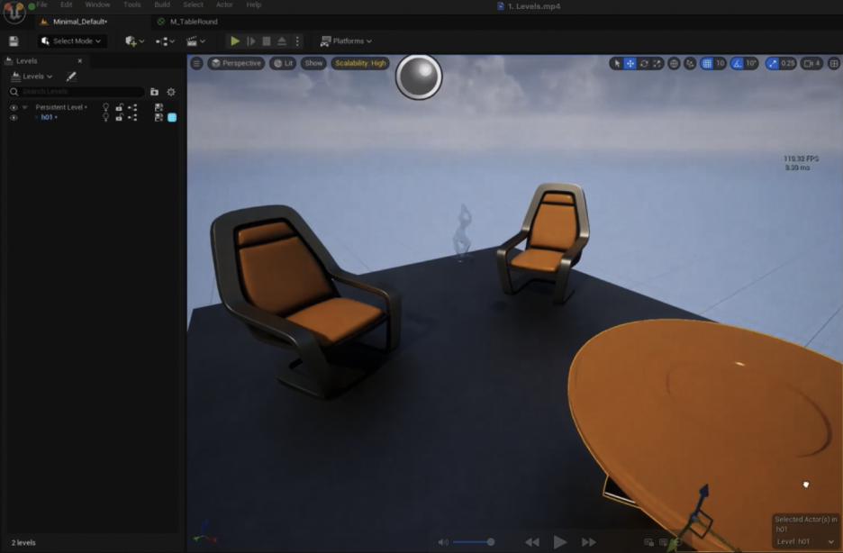Close the Levels panel tab

[80, 60]
